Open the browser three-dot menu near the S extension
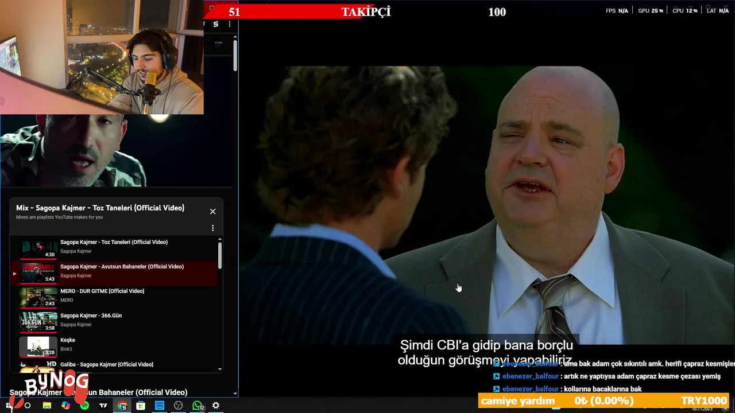735x413 pixels. coord(229,24)
